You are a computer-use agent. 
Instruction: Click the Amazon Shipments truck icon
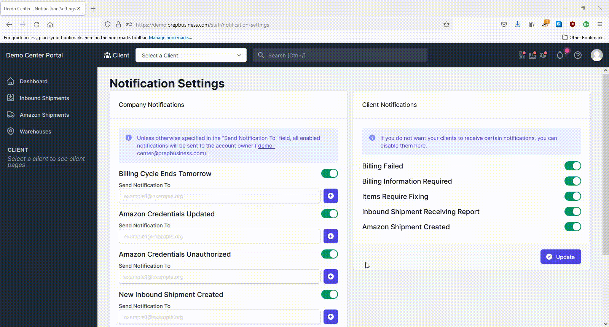[x=11, y=114]
